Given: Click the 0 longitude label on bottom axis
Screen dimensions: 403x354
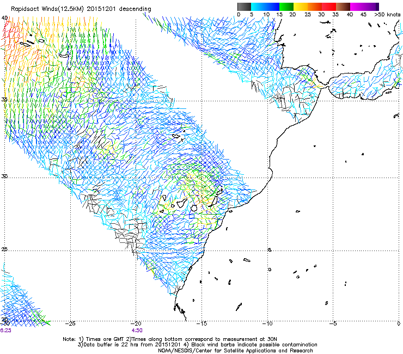Looking at the screenshot, I should (x=399, y=324).
